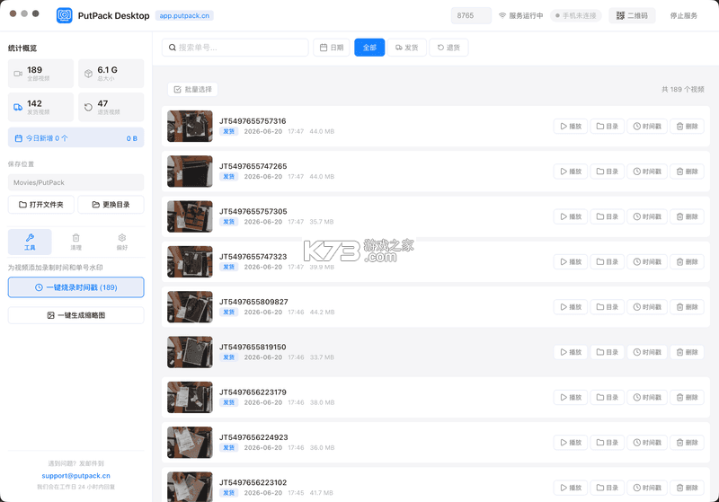Play video JT5497655757305
The image size is (719, 502).
click(571, 216)
